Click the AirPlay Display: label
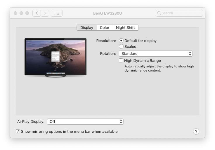The height and width of the screenshot is (150, 215). tap(31, 121)
